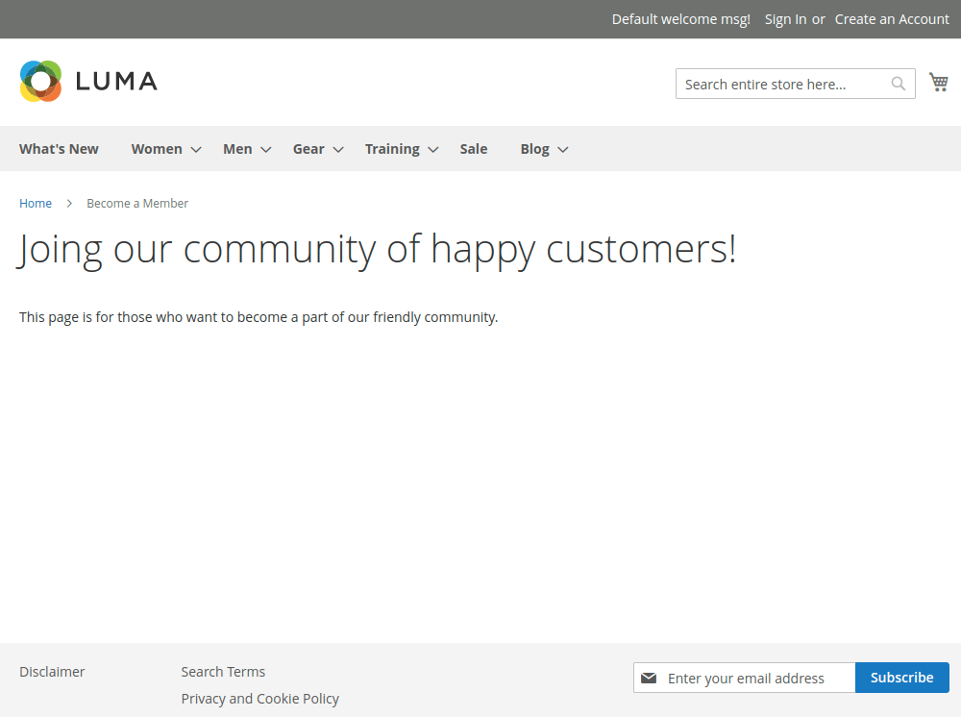Click Create an Account link
This screenshot has width=961, height=717.
(x=892, y=19)
